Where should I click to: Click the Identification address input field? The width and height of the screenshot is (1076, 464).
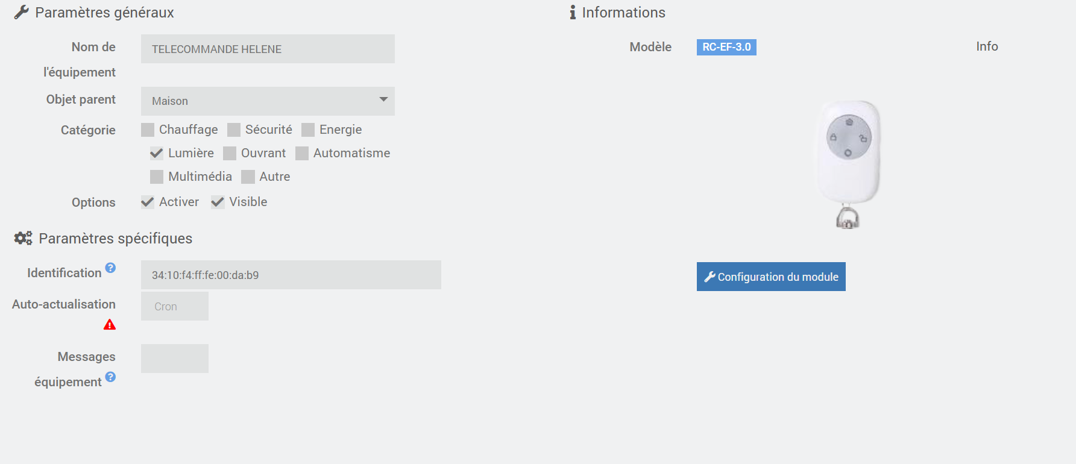291,275
